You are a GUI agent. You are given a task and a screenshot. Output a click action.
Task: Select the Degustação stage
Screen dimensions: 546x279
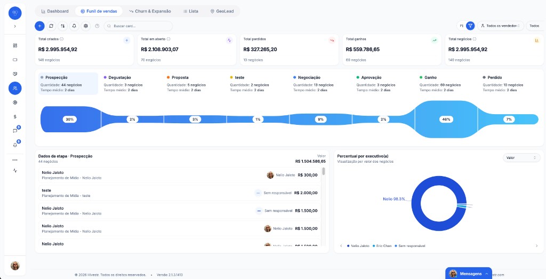(131, 84)
